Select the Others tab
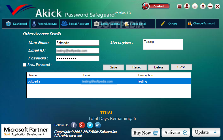 click(171, 24)
